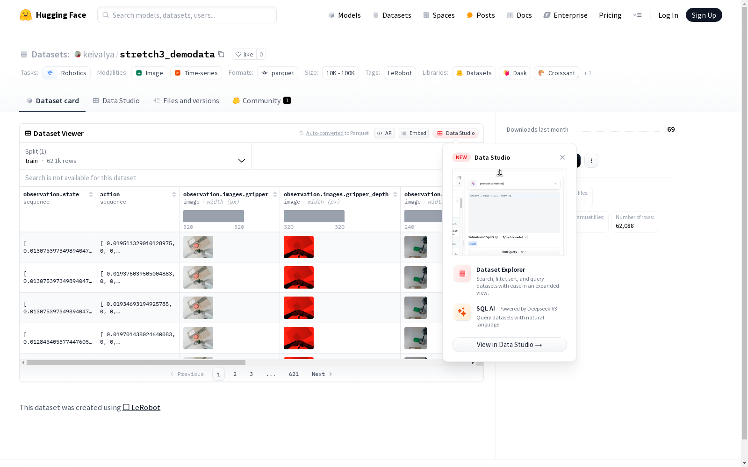Go to Models in top navigation

click(x=345, y=15)
